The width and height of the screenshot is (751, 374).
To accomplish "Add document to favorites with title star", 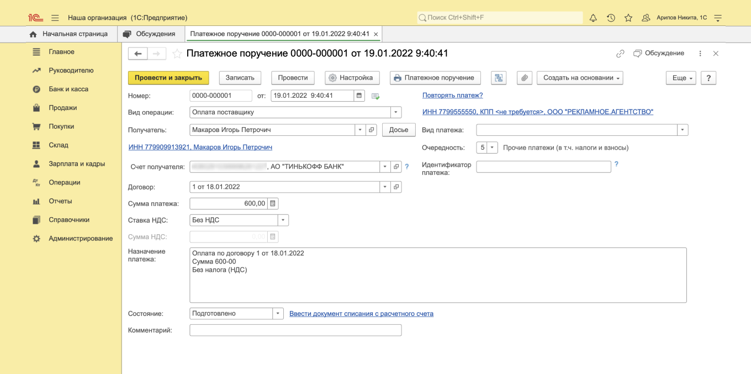I will [177, 54].
